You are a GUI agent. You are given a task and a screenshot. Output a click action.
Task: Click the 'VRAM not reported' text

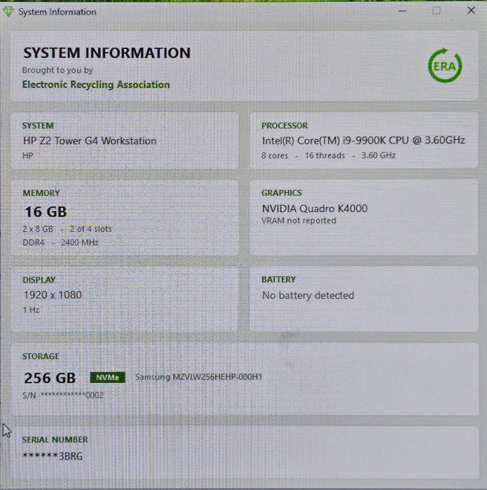[x=299, y=220]
